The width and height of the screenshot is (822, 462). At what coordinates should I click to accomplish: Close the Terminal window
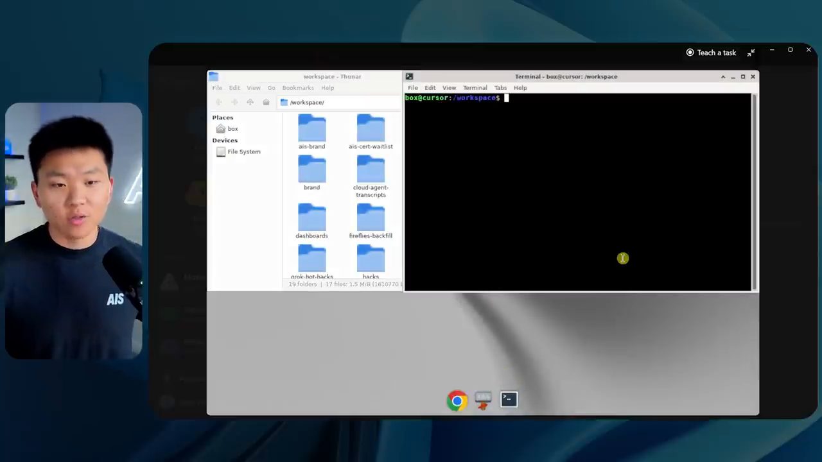point(753,76)
